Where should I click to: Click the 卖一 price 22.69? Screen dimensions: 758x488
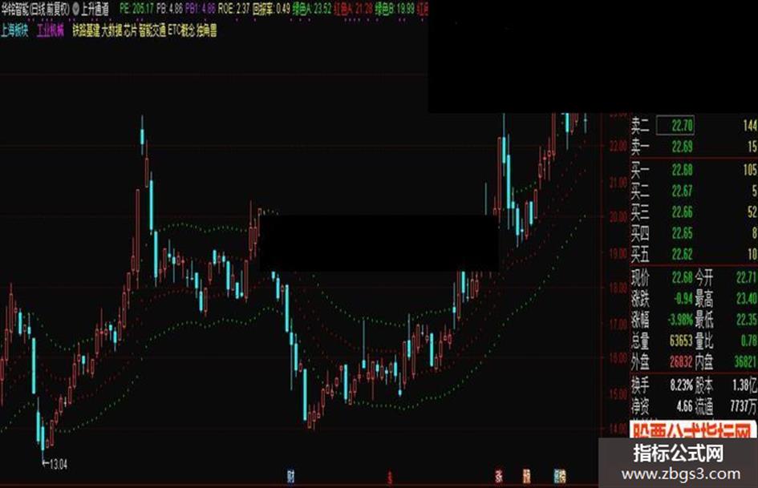682,147
